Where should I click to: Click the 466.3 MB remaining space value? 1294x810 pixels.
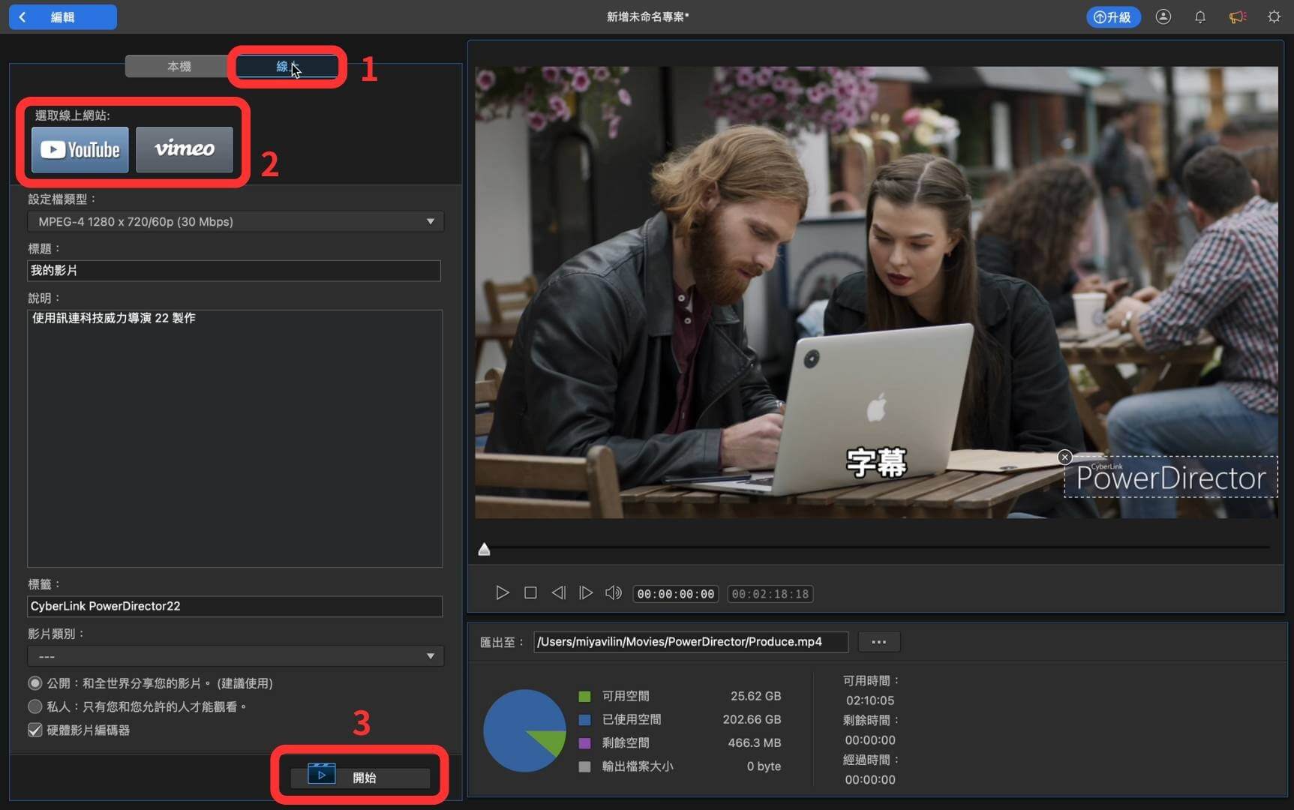pos(754,742)
